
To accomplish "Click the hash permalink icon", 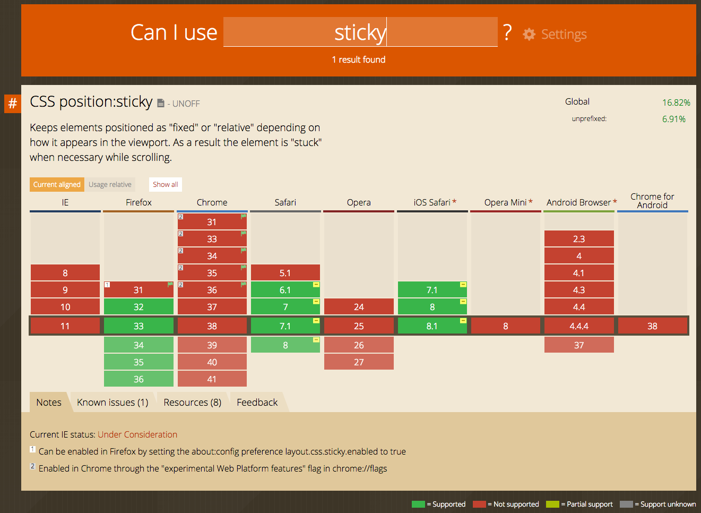I will click(13, 103).
